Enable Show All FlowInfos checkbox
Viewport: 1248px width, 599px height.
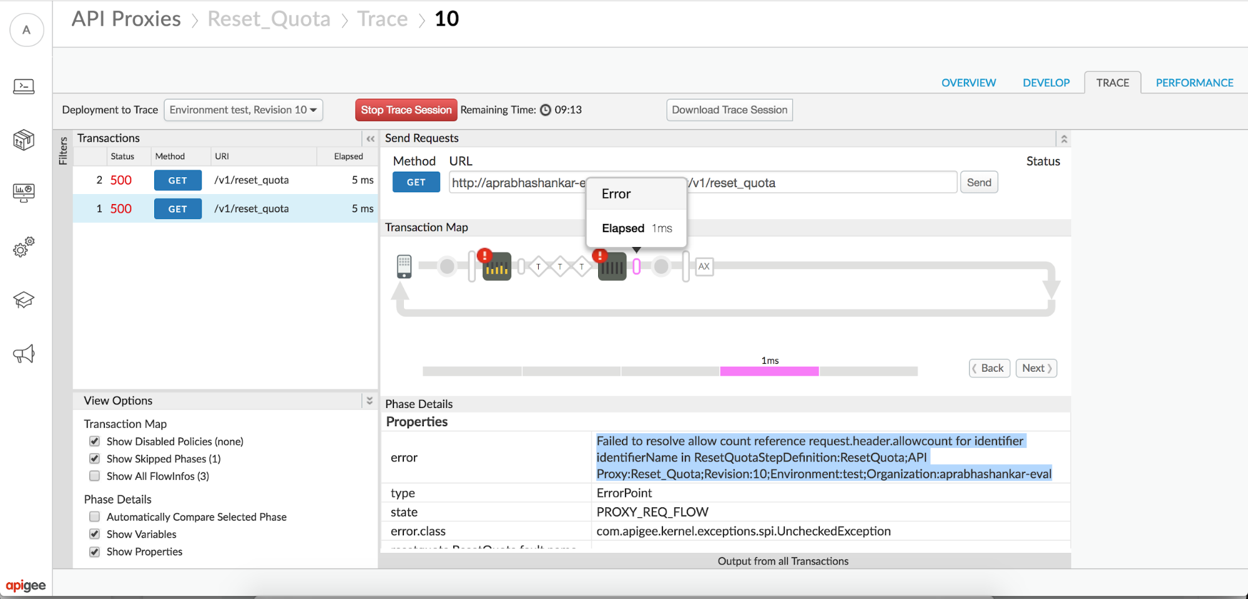[x=95, y=476]
